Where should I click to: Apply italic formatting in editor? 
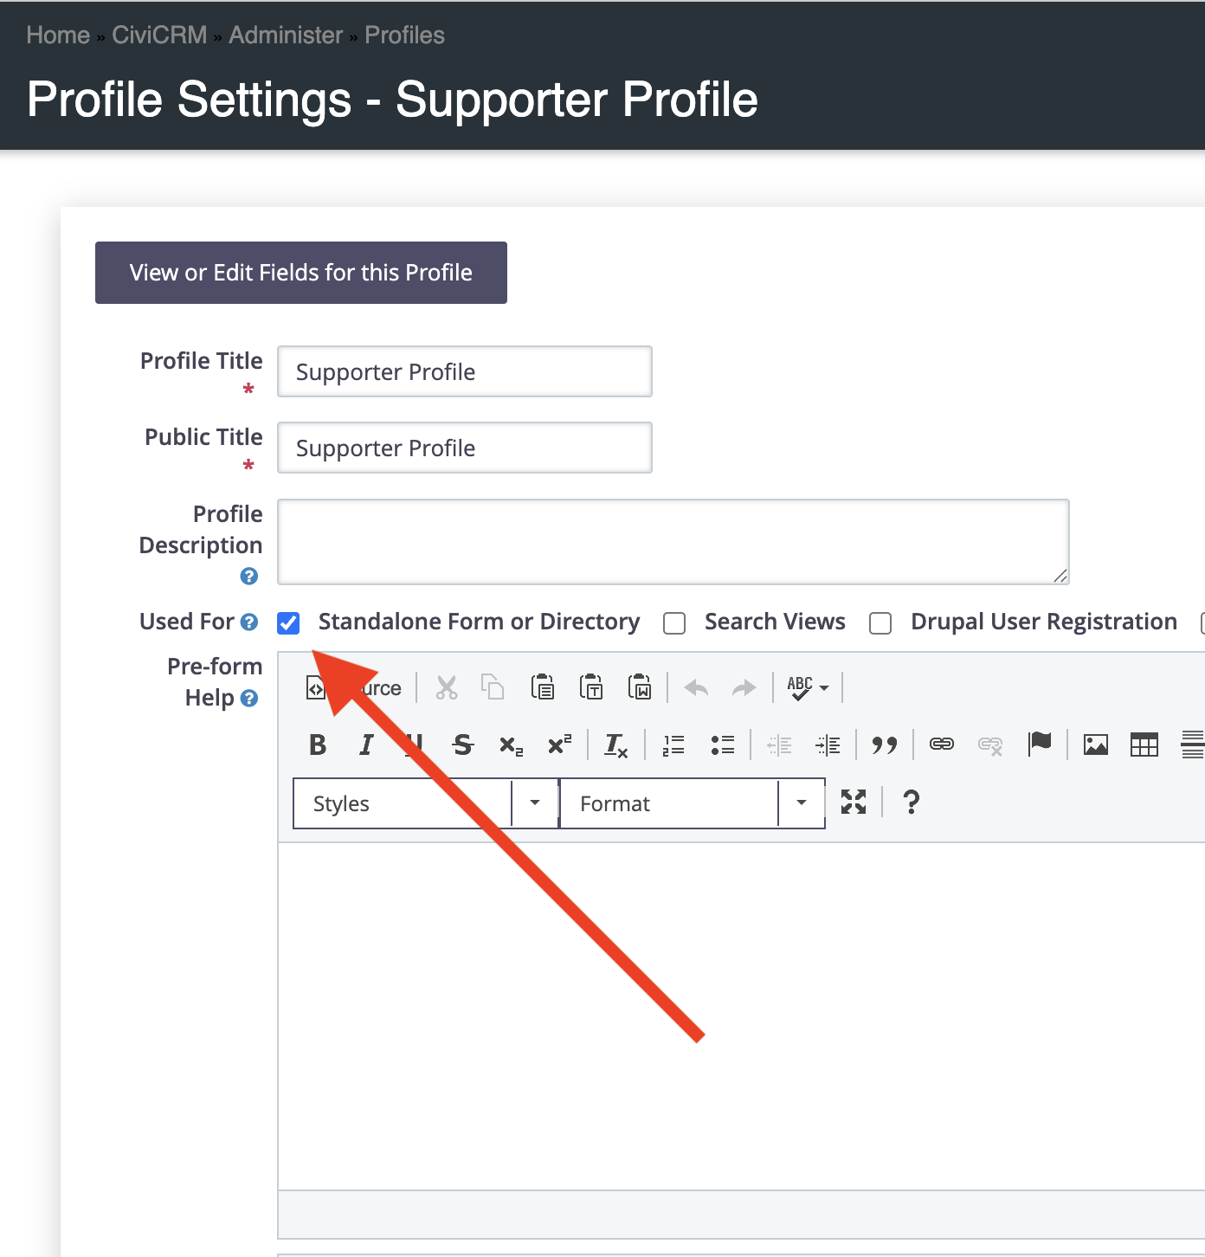click(366, 745)
